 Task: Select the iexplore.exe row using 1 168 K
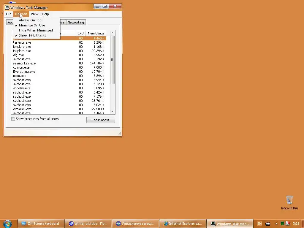(59, 47)
